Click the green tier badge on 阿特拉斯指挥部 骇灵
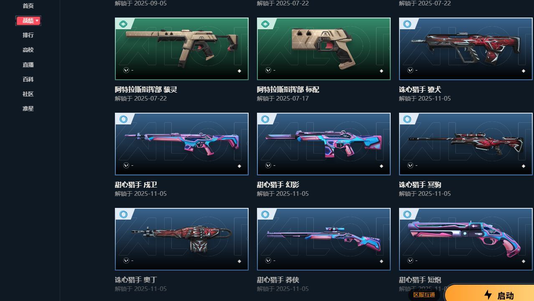Image resolution: width=534 pixels, height=301 pixels. click(x=123, y=24)
